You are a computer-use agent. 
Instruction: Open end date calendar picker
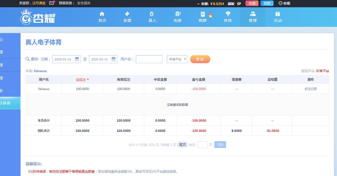pos(114,59)
